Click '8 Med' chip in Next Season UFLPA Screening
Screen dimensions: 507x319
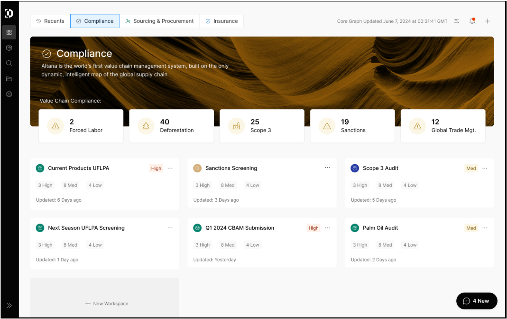point(70,245)
